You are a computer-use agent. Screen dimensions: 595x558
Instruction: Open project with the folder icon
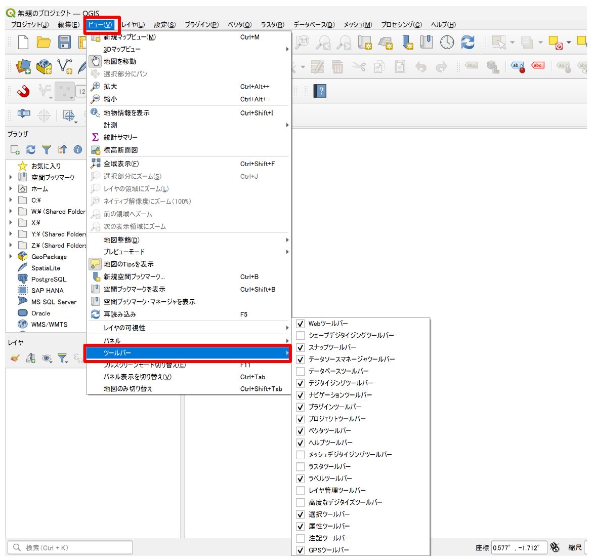[44, 42]
